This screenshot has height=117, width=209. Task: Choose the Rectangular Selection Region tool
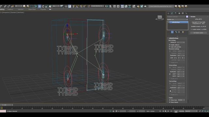coord(32,6)
